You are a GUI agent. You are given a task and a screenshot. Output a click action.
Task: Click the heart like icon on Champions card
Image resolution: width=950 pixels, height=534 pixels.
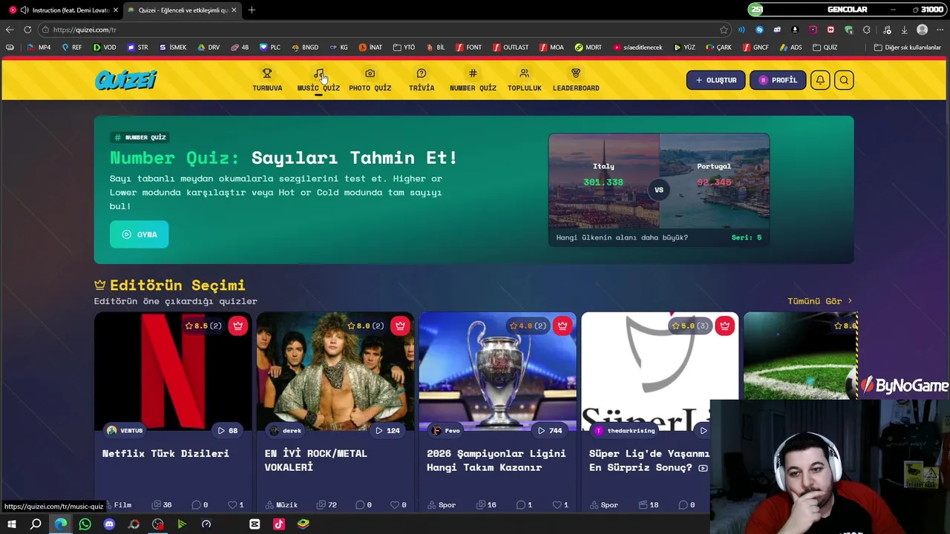(x=556, y=505)
